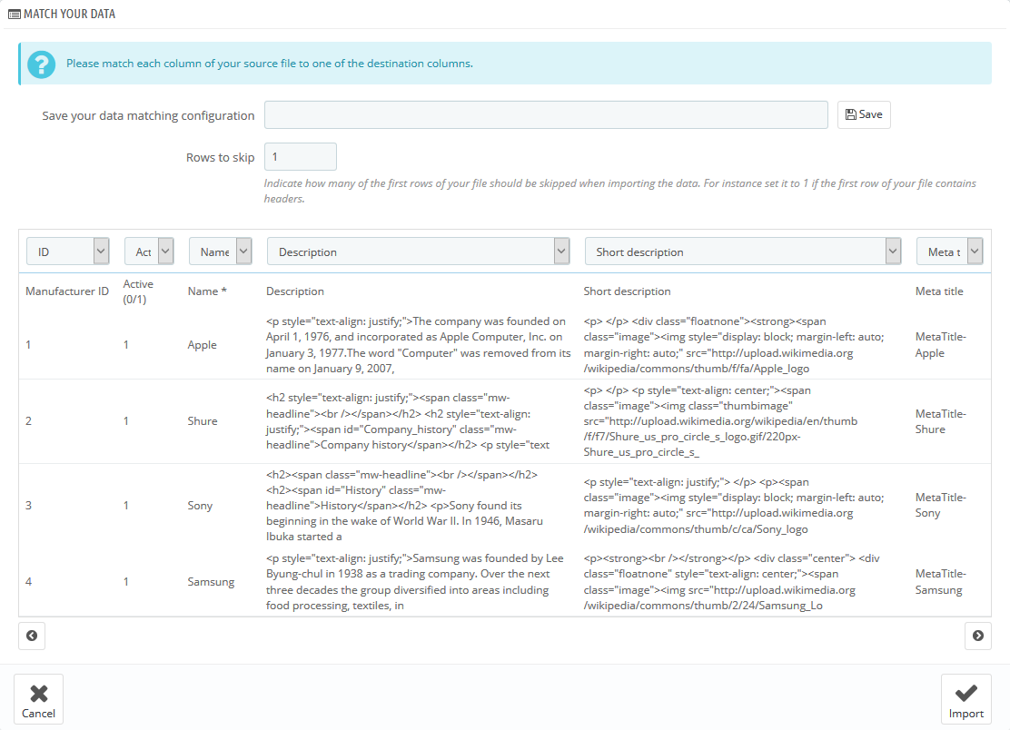Click MetaTitle-Sony cell
The image size is (1010, 730).
pos(940,506)
